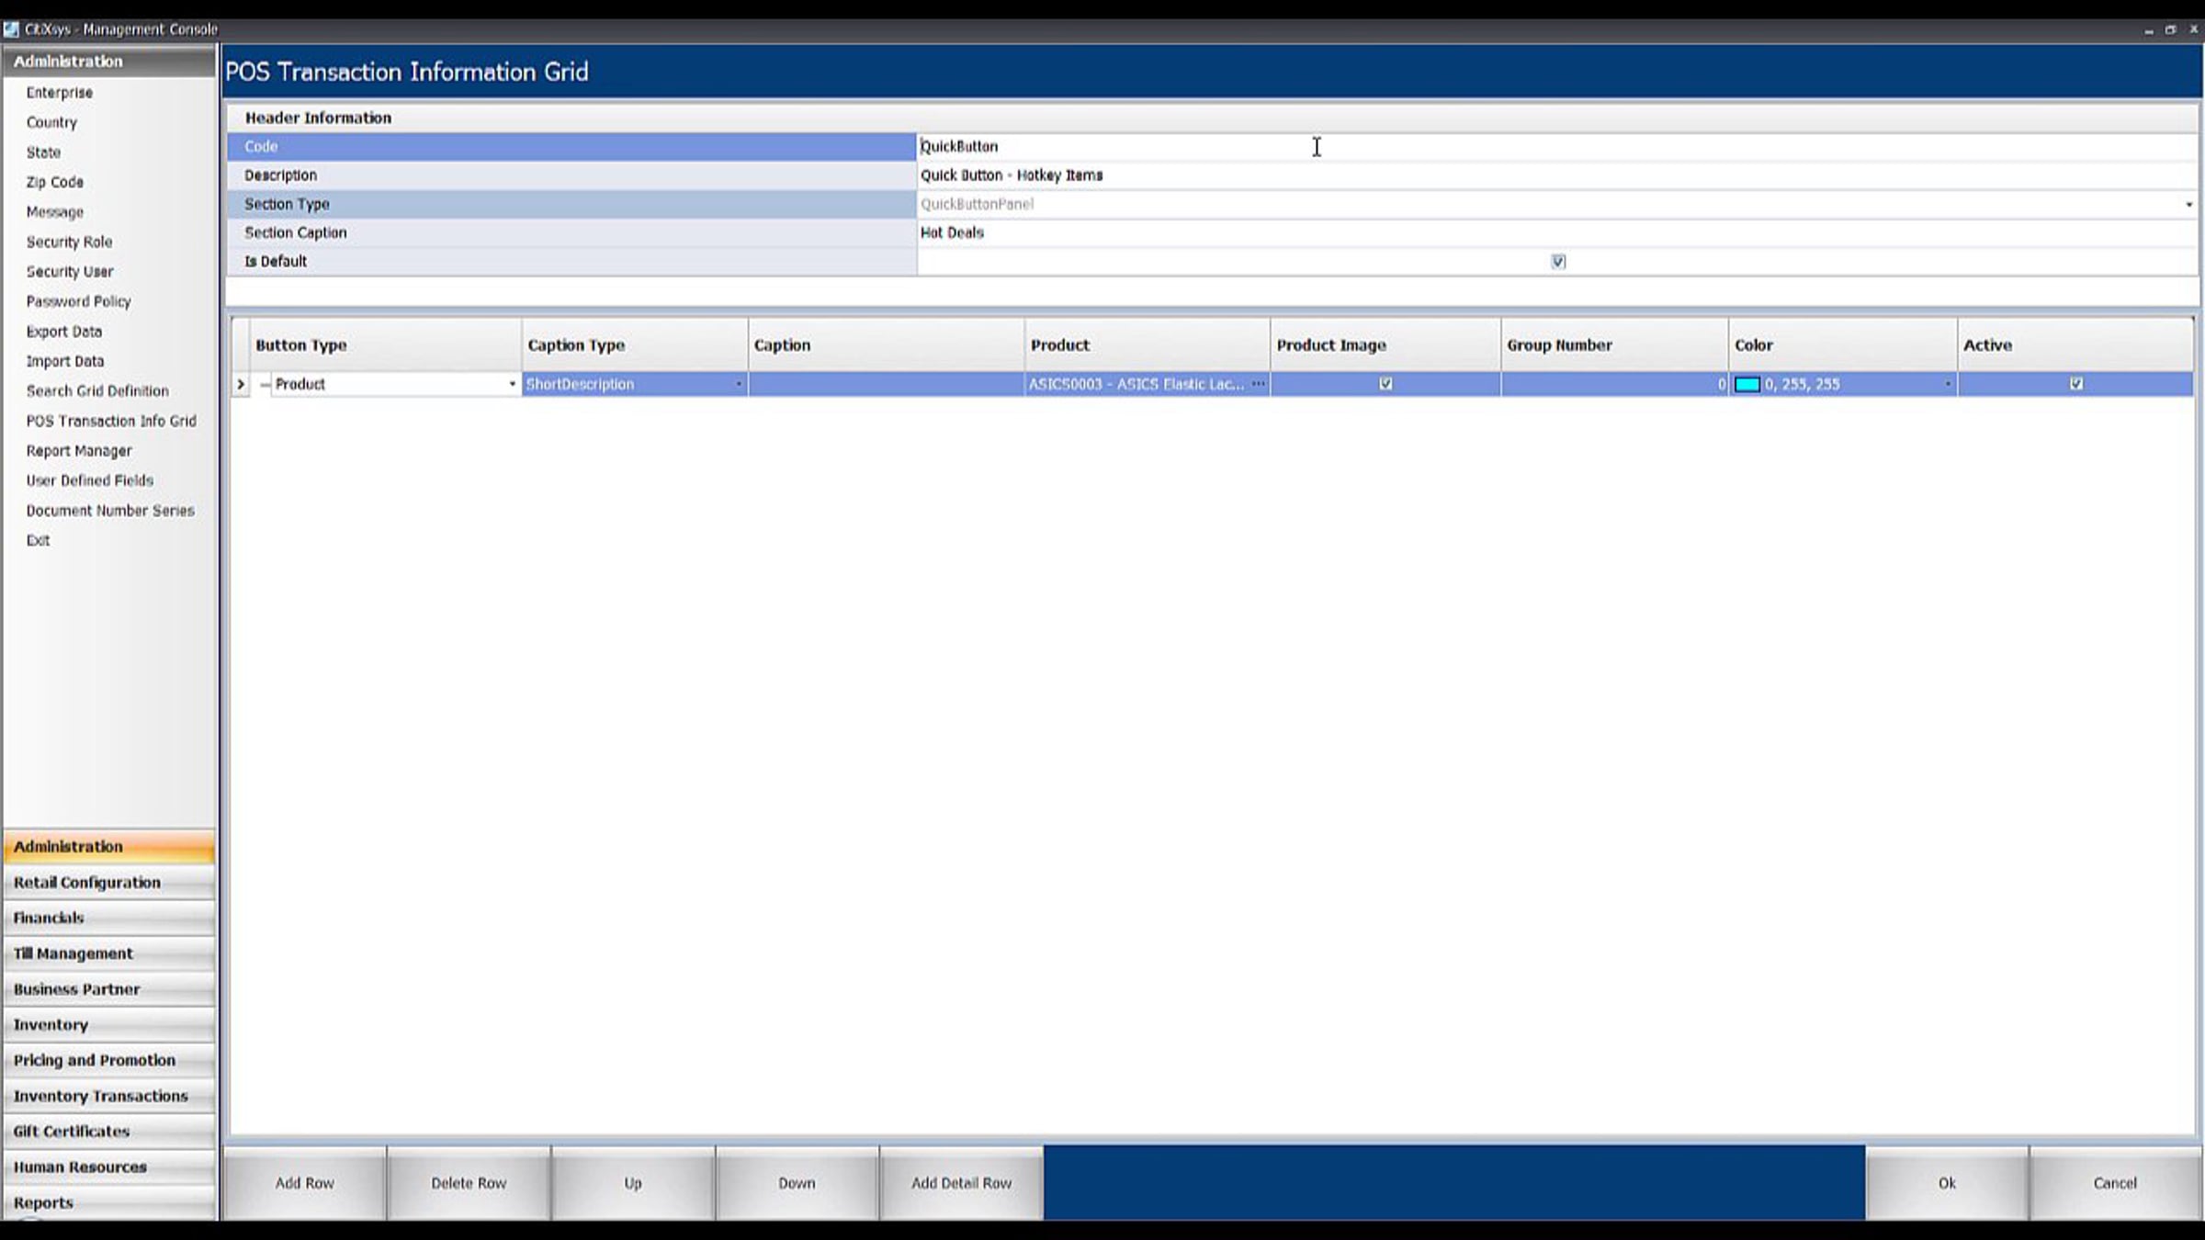This screenshot has height=1240, width=2205.
Task: Click the Product lookup ellipsis button
Action: (1258, 384)
